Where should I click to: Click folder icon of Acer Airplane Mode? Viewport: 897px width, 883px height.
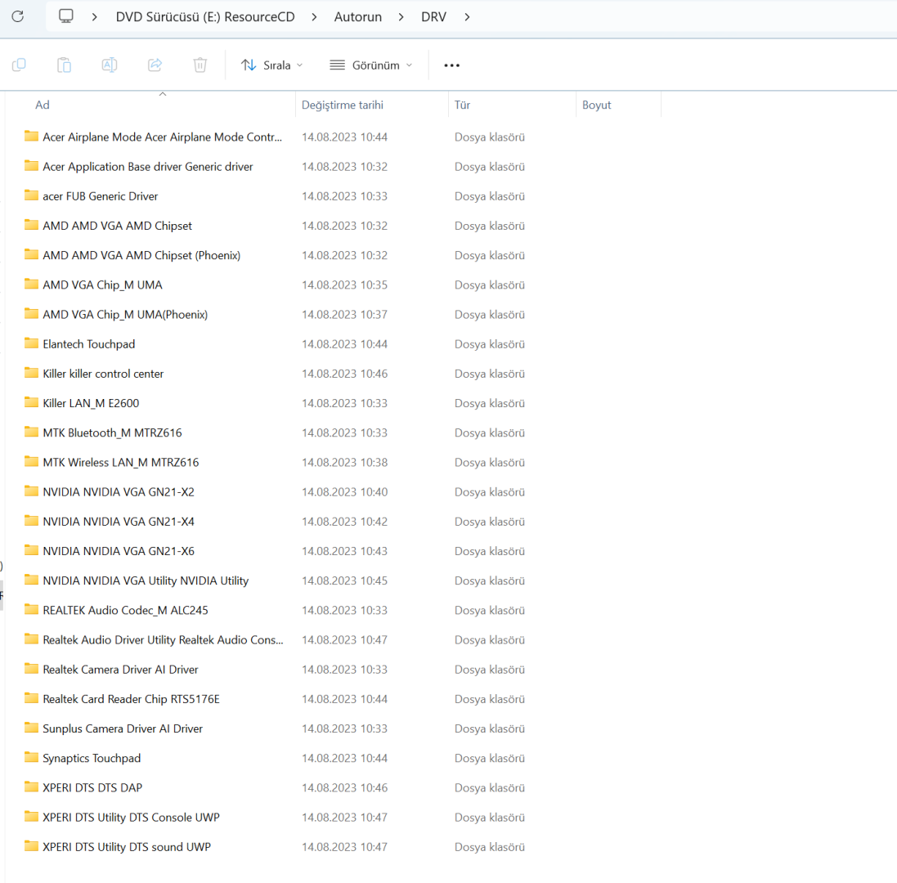[x=31, y=136]
